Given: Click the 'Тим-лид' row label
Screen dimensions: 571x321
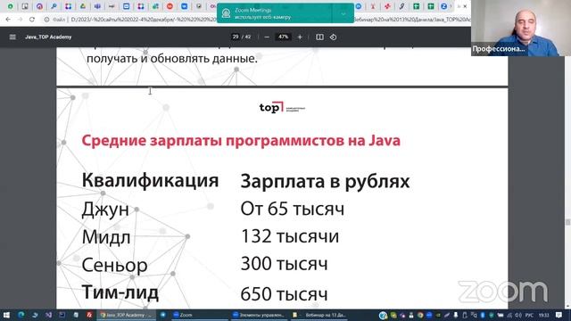Looking at the screenshot, I should [120, 292].
